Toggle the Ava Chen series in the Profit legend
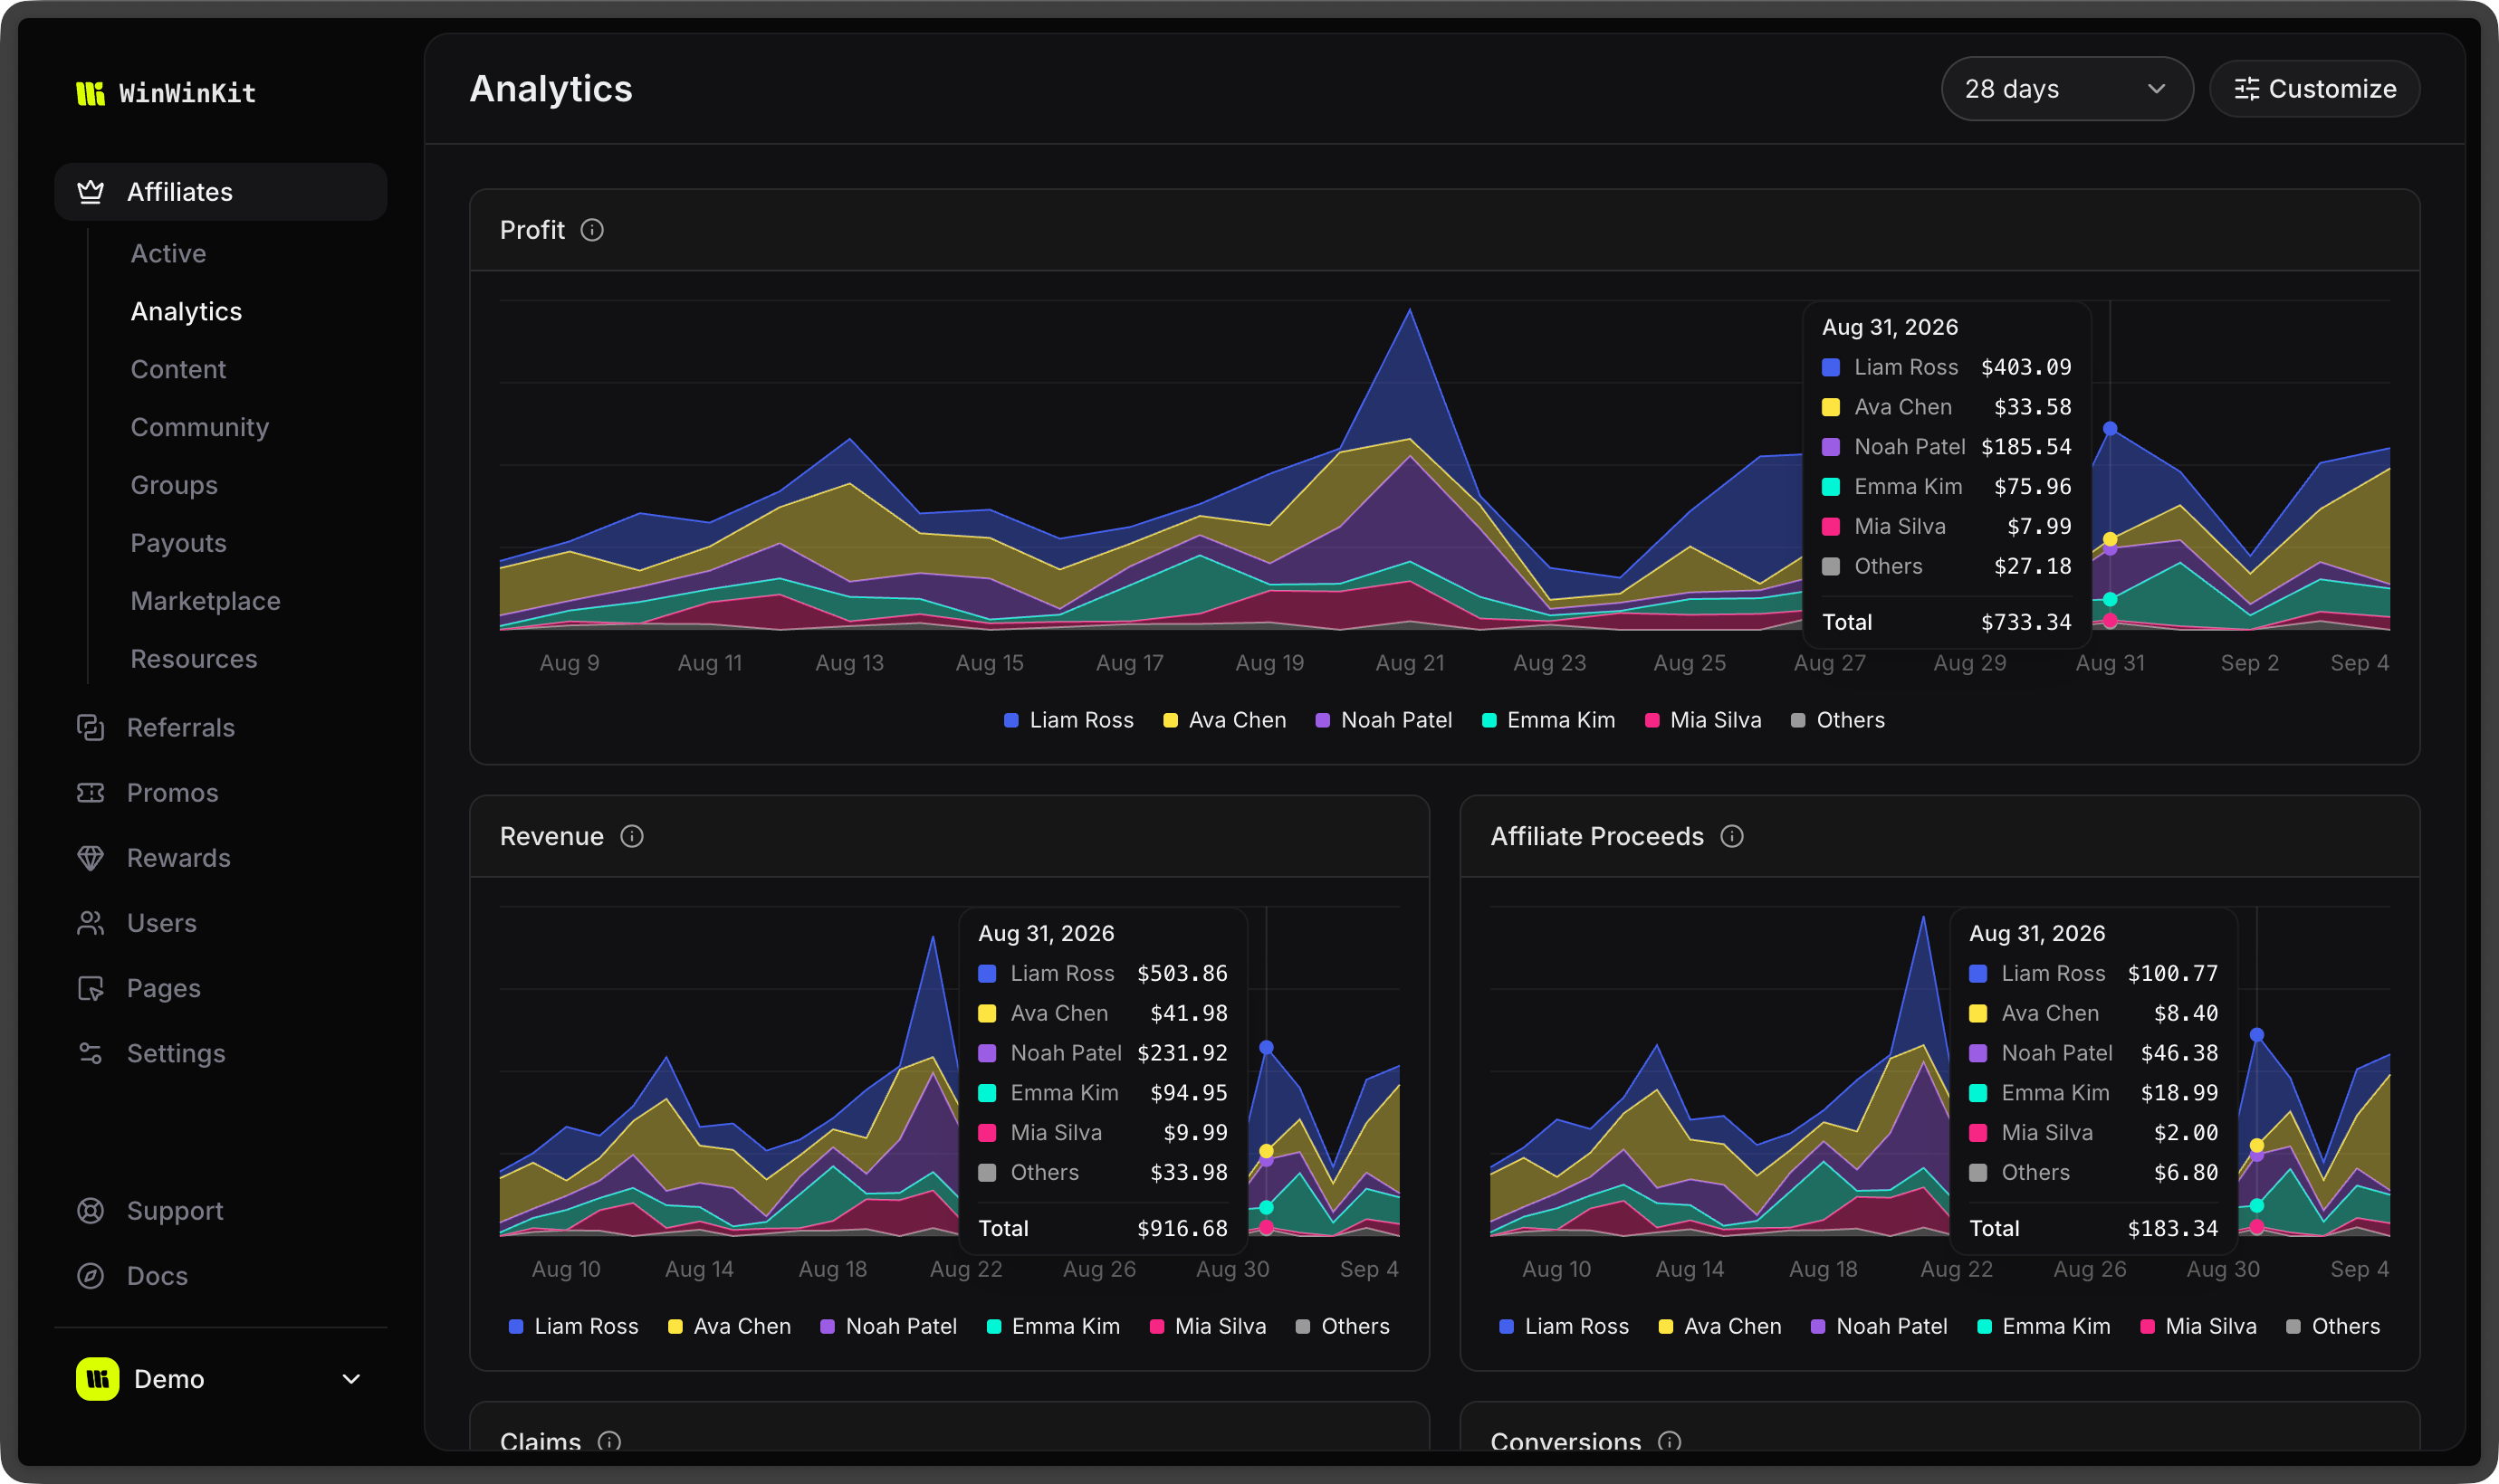Viewport: 2499px width, 1484px height. tap(1224, 720)
